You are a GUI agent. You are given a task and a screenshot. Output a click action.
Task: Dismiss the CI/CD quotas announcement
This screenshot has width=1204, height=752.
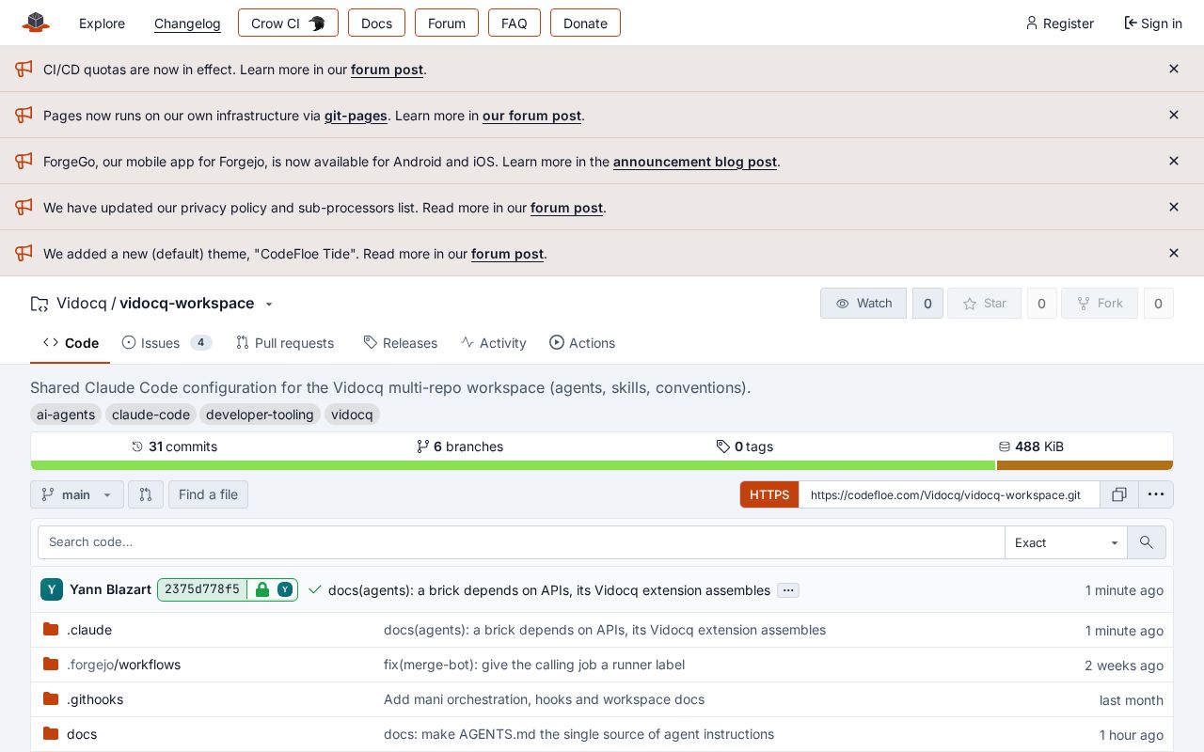1174,69
